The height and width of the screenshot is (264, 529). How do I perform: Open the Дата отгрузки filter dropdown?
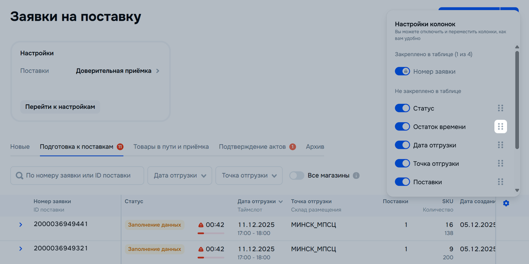(179, 176)
